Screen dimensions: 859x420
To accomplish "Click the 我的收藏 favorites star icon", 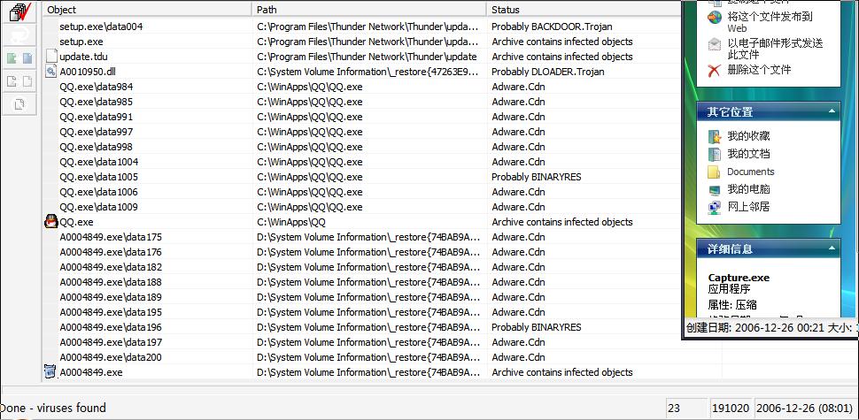I will click(x=715, y=136).
